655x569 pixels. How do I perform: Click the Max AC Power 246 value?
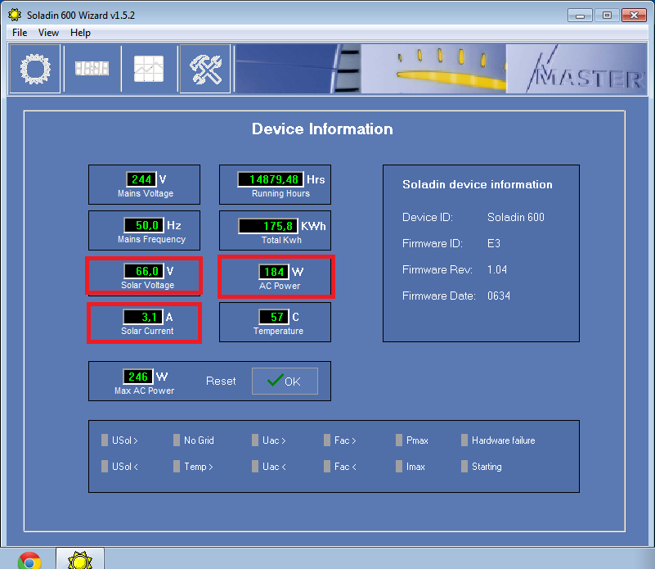[x=138, y=377]
